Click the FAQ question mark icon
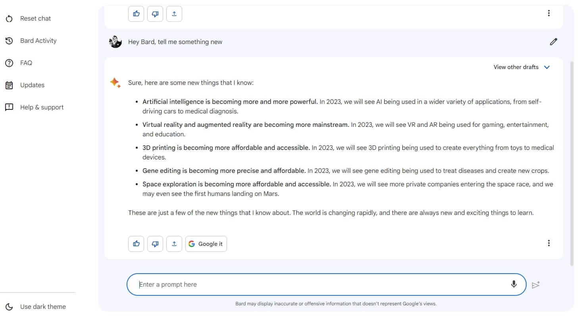 point(9,63)
